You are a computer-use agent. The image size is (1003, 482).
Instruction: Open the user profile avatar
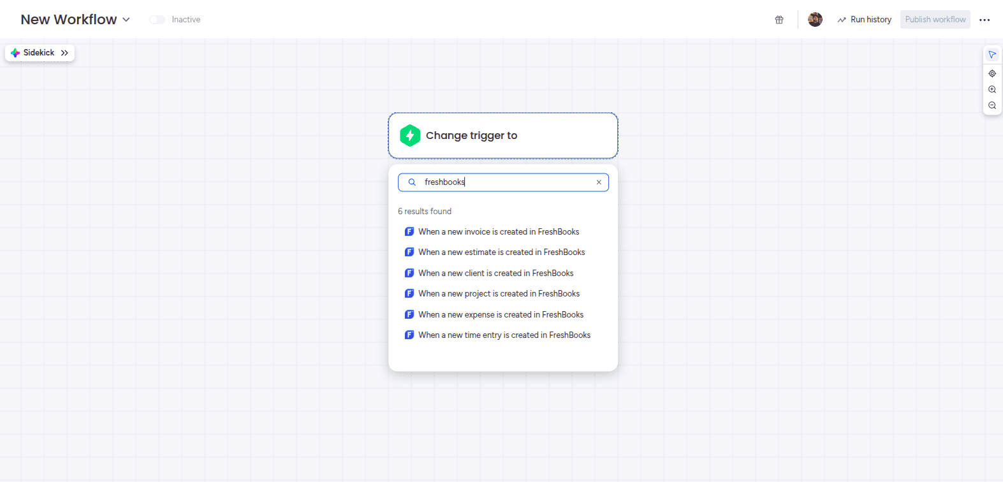pos(815,20)
